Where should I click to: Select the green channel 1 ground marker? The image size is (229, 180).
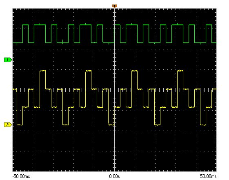point(8,60)
